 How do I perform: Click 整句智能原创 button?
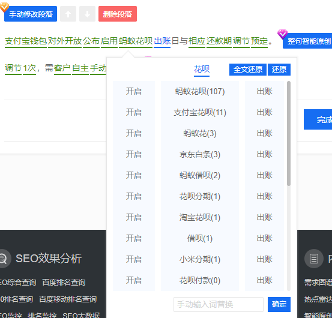click(307, 41)
